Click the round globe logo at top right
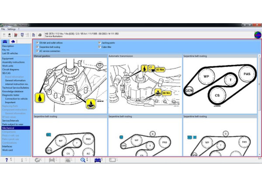 (257, 35)
